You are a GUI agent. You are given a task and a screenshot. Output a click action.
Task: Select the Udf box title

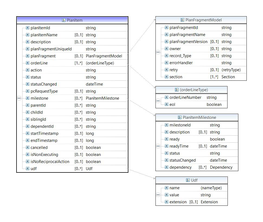click(x=191, y=180)
